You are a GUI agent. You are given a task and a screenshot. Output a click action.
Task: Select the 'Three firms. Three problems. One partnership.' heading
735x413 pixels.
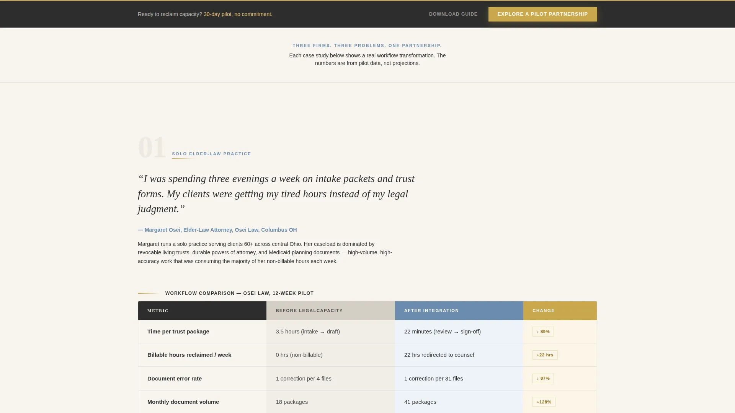click(x=367, y=46)
